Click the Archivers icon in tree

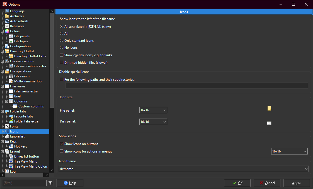tap(7, 16)
